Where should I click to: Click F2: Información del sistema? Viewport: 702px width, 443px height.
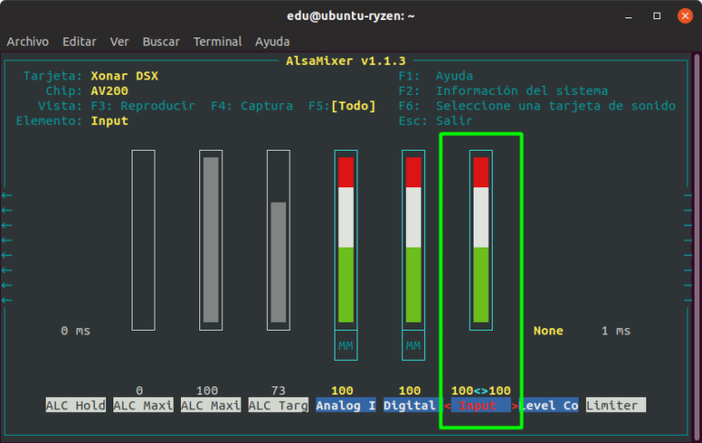tap(504, 90)
